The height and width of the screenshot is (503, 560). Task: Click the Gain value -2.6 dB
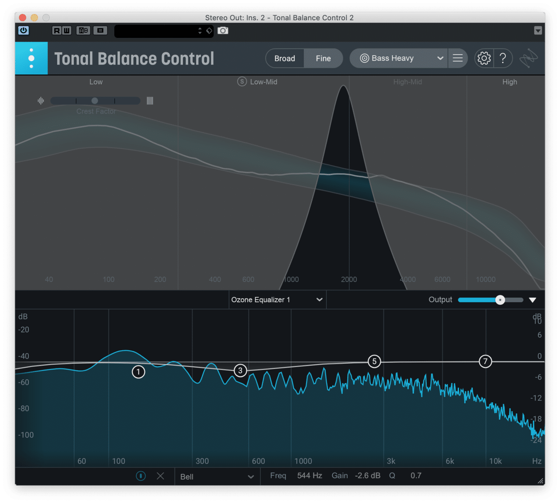367,475
